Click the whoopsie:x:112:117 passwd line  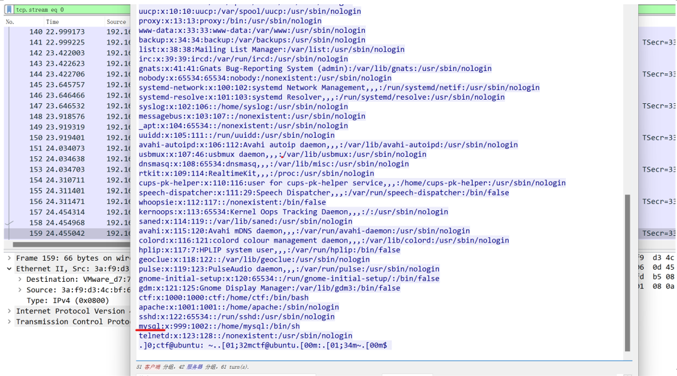(233, 202)
